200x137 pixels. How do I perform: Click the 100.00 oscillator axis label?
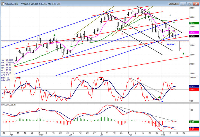click(192, 78)
